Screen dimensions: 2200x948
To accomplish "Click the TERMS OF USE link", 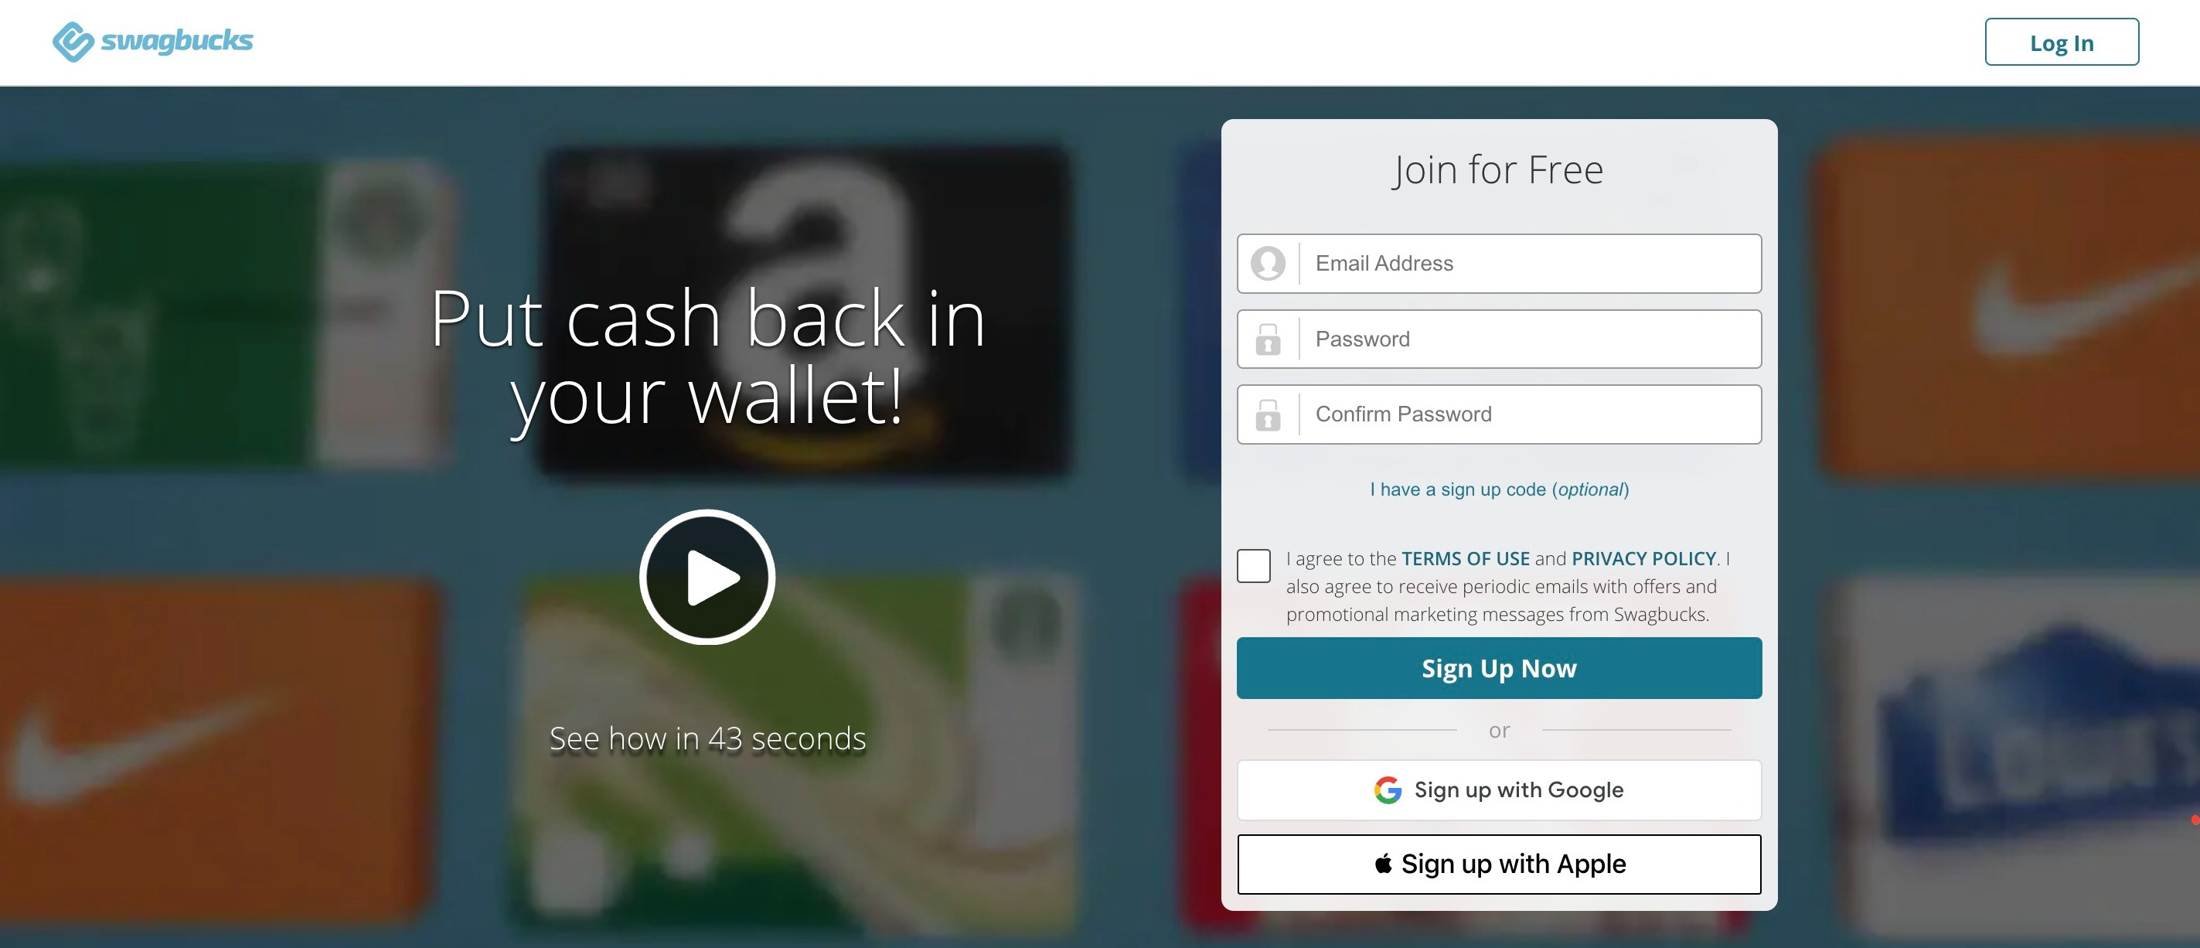I will point(1465,558).
